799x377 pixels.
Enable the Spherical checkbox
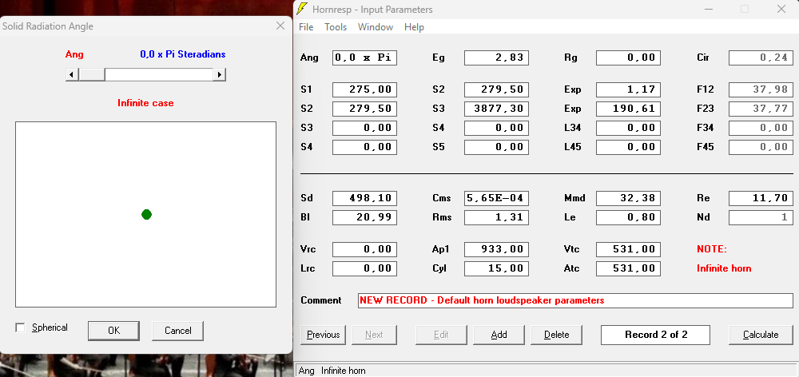pyautogui.click(x=21, y=327)
